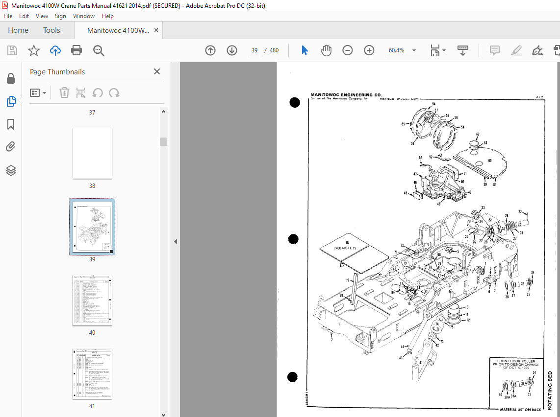Open the Highlight tool

click(x=516, y=50)
